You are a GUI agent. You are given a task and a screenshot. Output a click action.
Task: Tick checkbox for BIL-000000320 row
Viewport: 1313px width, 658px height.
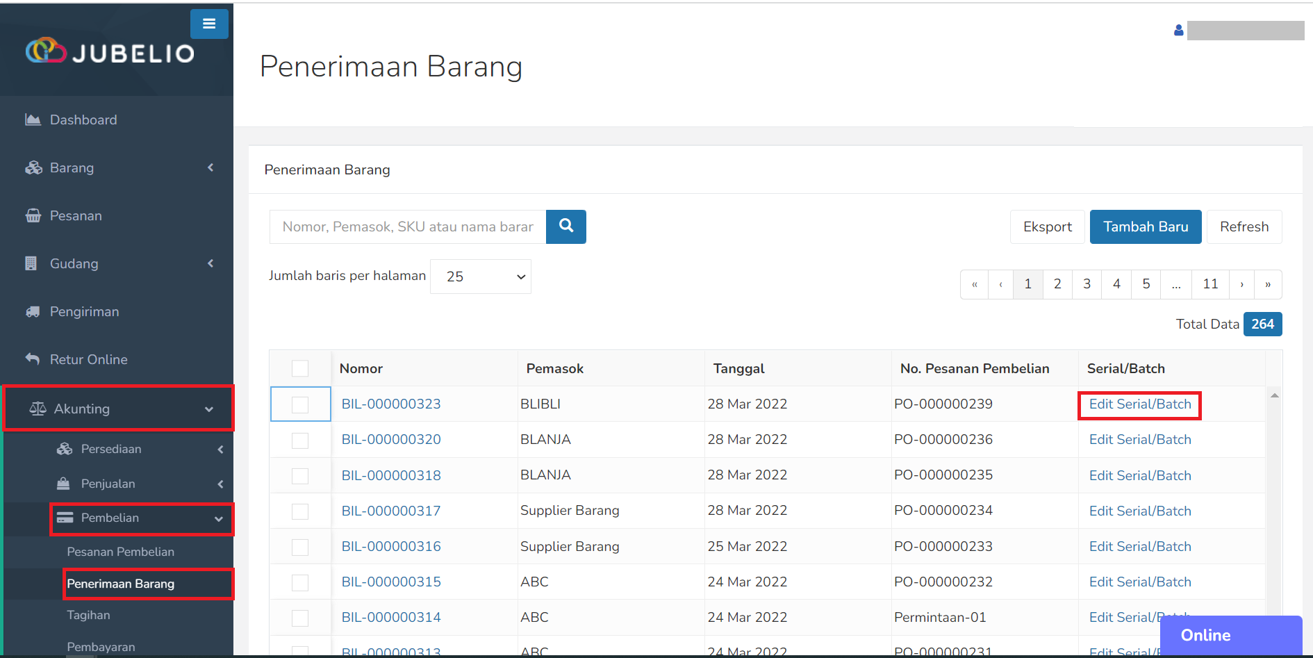click(x=300, y=440)
